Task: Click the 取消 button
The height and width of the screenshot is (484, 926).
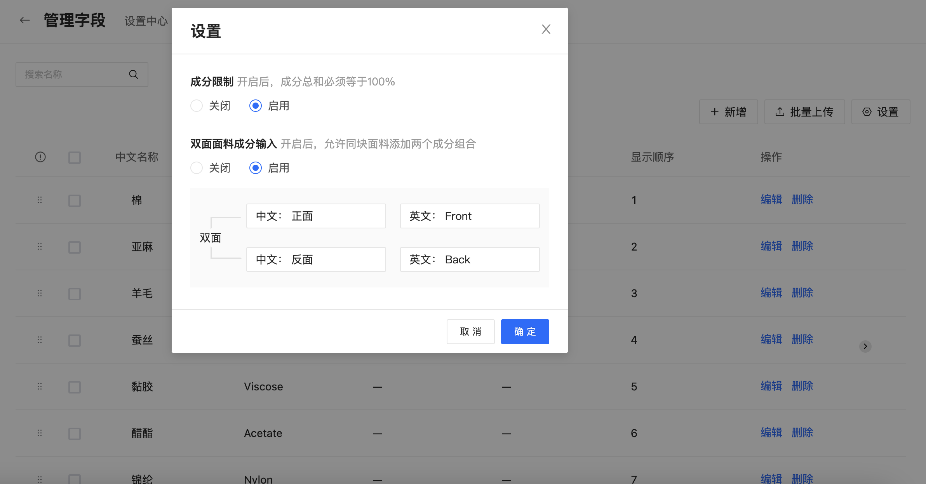Action: click(x=470, y=332)
